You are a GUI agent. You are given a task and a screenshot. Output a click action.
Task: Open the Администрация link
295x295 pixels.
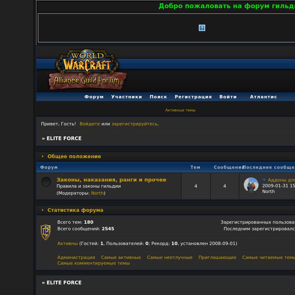tap(76, 257)
